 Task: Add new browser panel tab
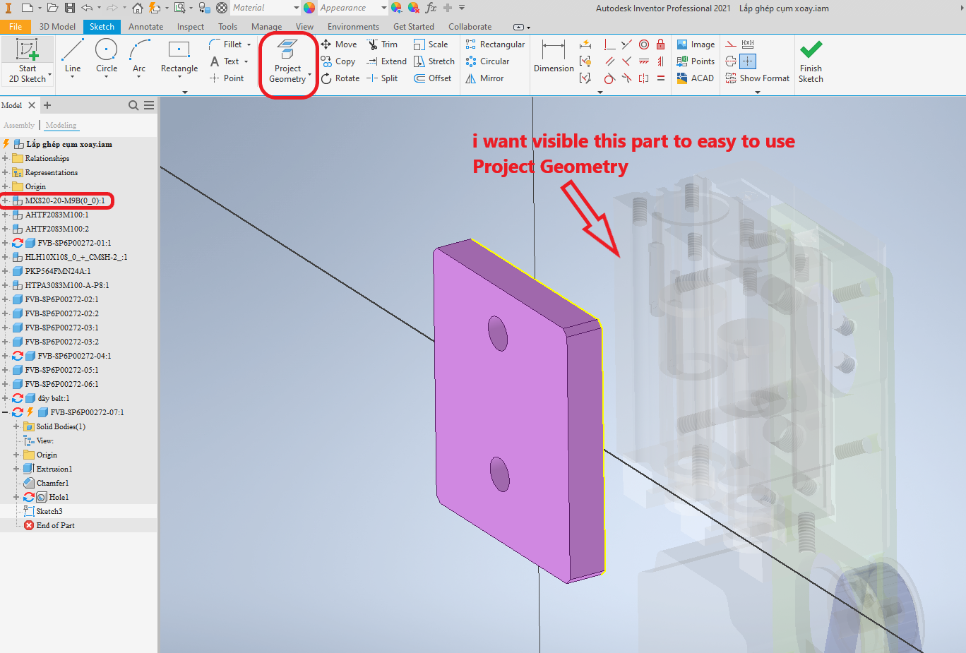coord(47,105)
